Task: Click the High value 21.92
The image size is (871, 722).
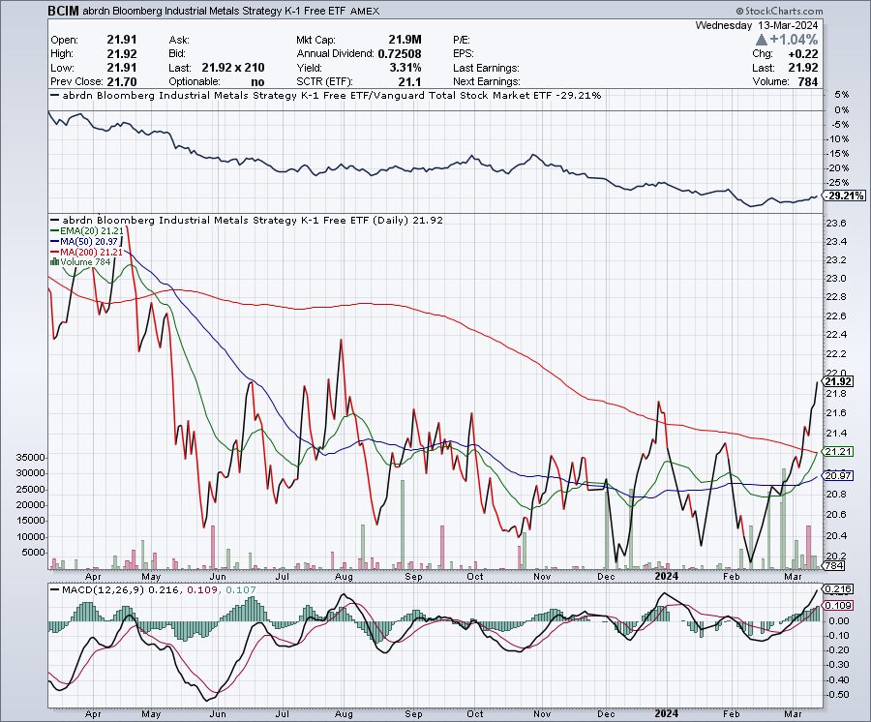Action: 122,53
